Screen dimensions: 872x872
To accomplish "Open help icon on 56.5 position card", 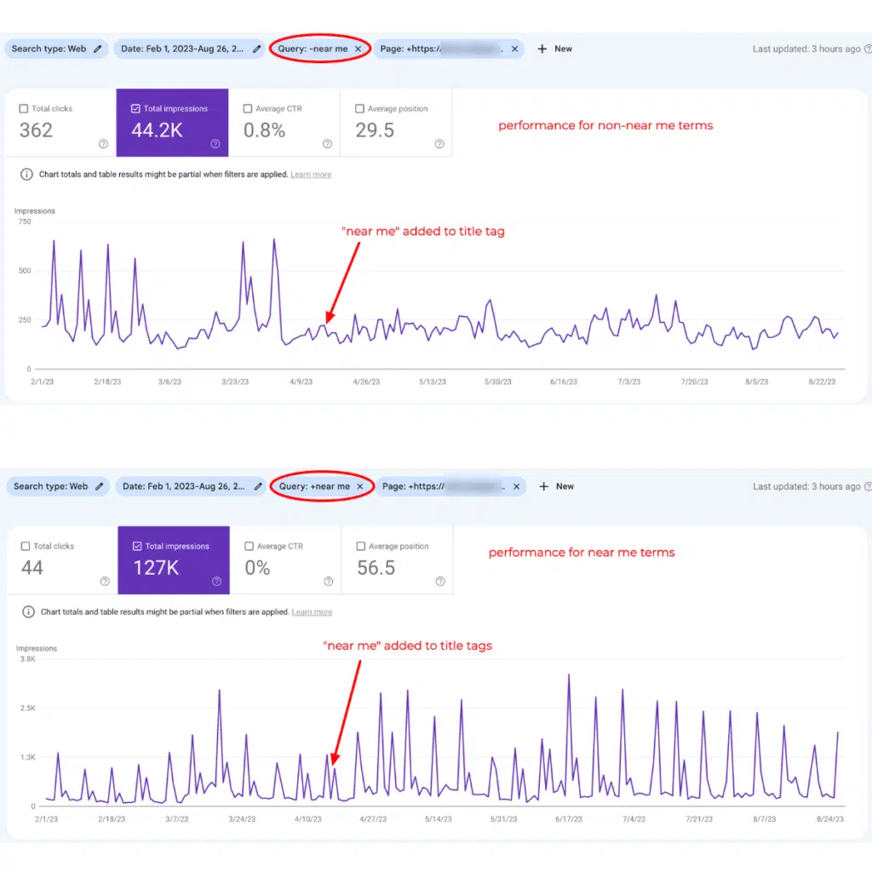I will tap(440, 581).
